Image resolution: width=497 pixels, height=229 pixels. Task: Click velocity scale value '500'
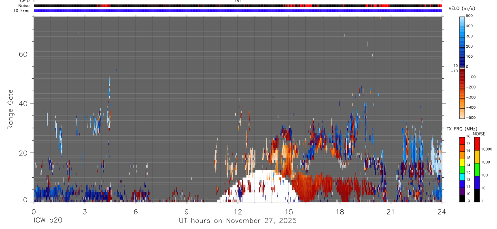(469, 16)
